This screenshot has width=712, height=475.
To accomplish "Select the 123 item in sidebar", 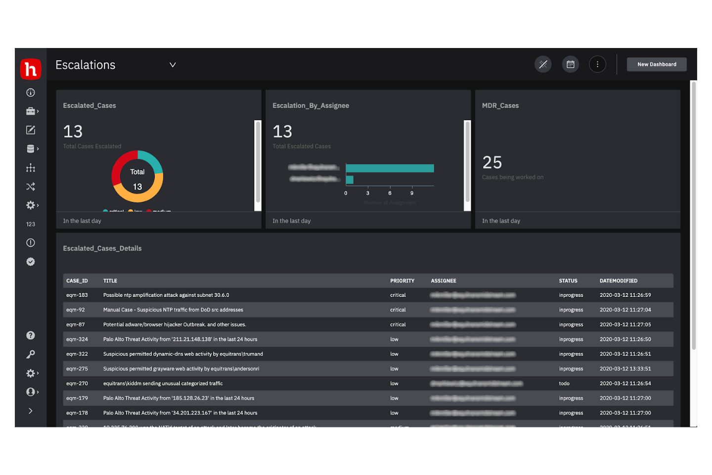I will tap(31, 224).
